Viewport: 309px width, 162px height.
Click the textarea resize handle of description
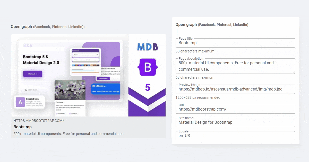coord(294,72)
